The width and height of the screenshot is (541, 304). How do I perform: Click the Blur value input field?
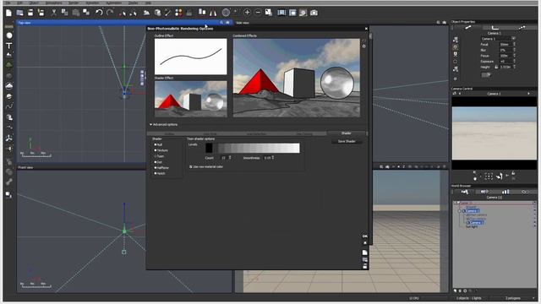505,50
